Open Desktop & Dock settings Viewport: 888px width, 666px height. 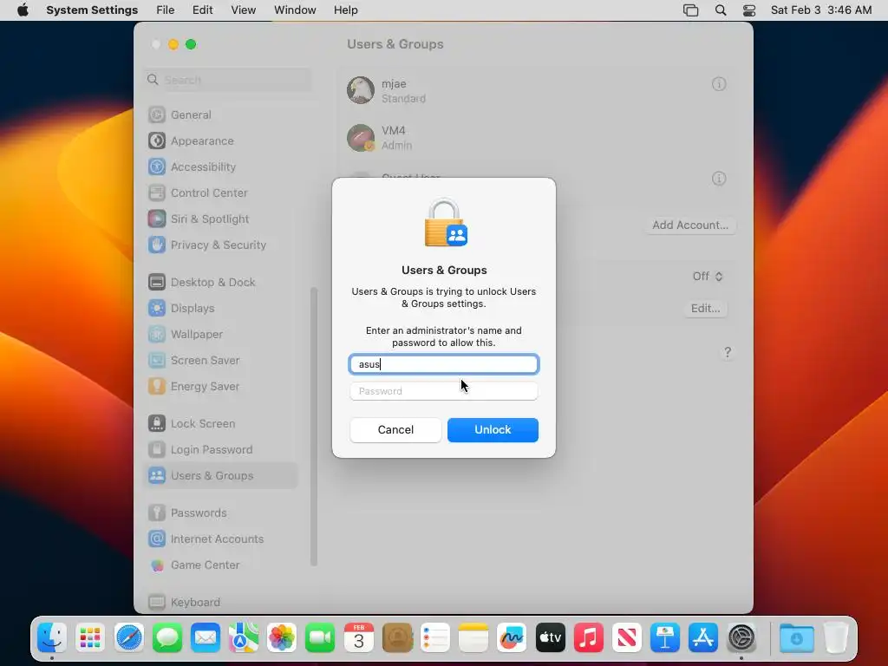click(x=221, y=282)
